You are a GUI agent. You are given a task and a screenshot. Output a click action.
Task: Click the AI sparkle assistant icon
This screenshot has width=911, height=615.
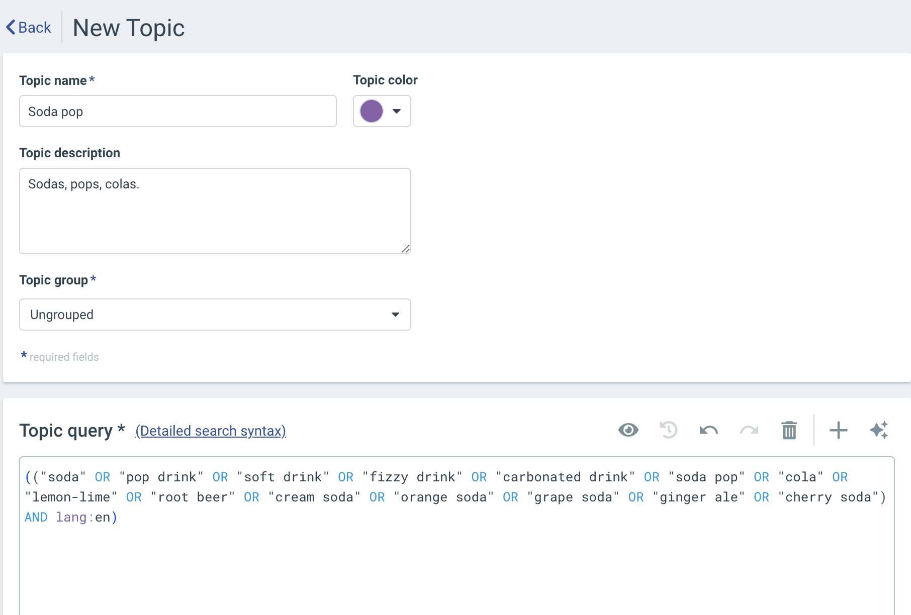tap(879, 430)
